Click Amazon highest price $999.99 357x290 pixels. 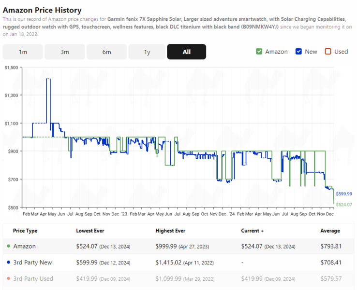(166, 247)
